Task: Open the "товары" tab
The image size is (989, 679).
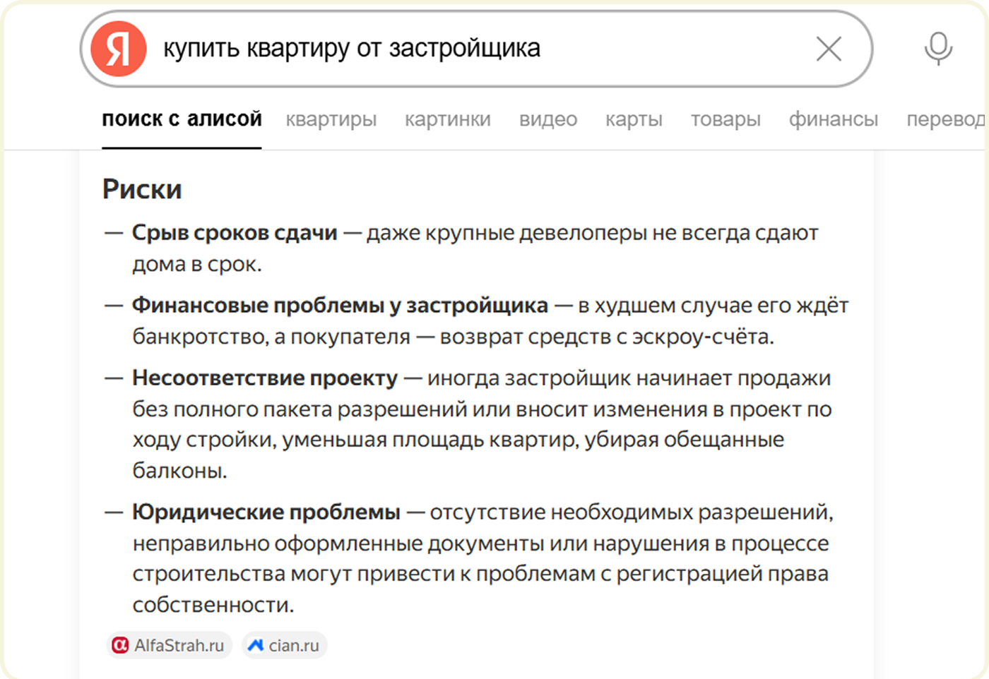Action: pos(726,119)
